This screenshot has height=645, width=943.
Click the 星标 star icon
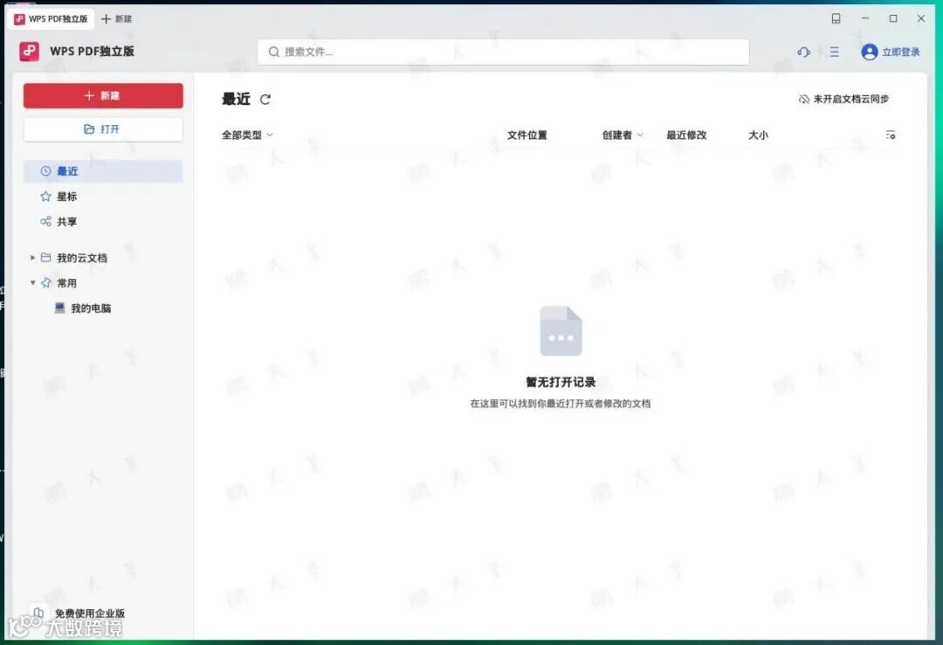pyautogui.click(x=45, y=197)
